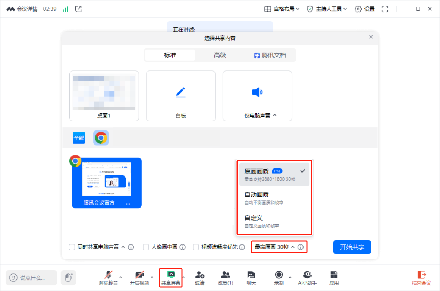This screenshot has height=291, width=440.
Task: Unmute microphone with 解除静音
Action: pos(109,278)
